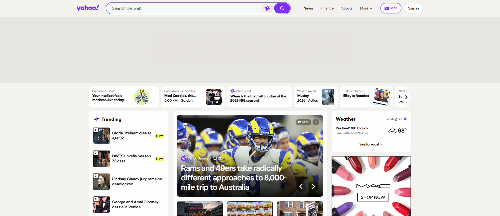Open thumbnail for Gloria Steinem trending story
The height and width of the screenshot is (216, 500).
pos(101,136)
